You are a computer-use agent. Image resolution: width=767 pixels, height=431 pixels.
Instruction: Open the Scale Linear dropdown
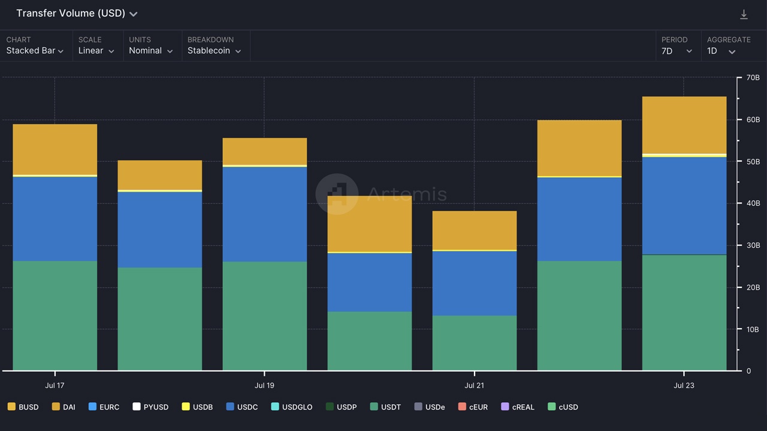point(96,51)
